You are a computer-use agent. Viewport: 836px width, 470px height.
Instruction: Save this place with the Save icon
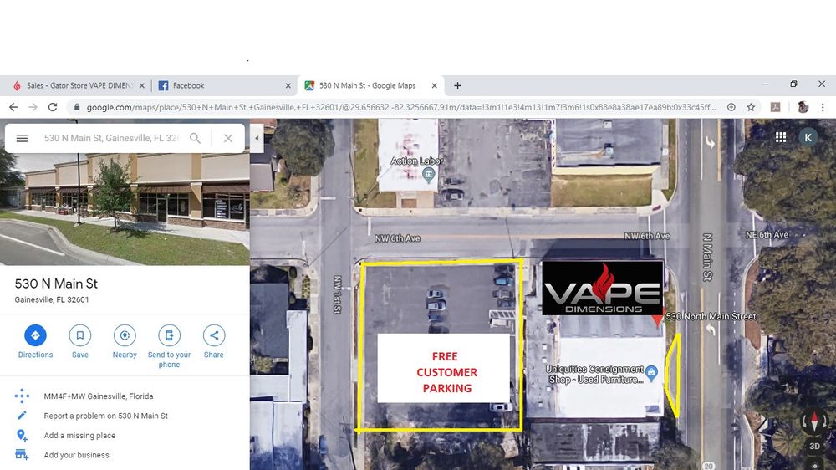pos(80,335)
